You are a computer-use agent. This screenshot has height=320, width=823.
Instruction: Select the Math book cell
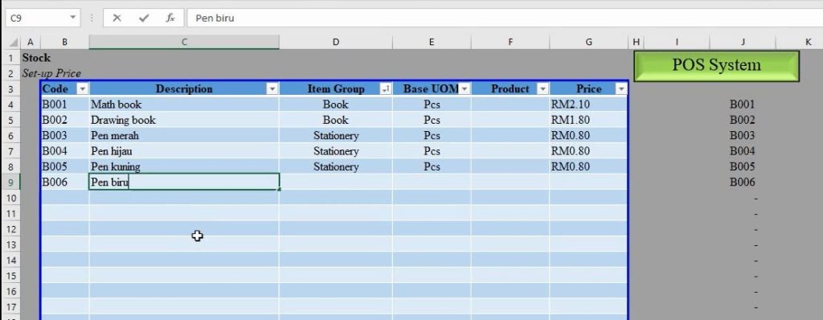[x=184, y=104]
